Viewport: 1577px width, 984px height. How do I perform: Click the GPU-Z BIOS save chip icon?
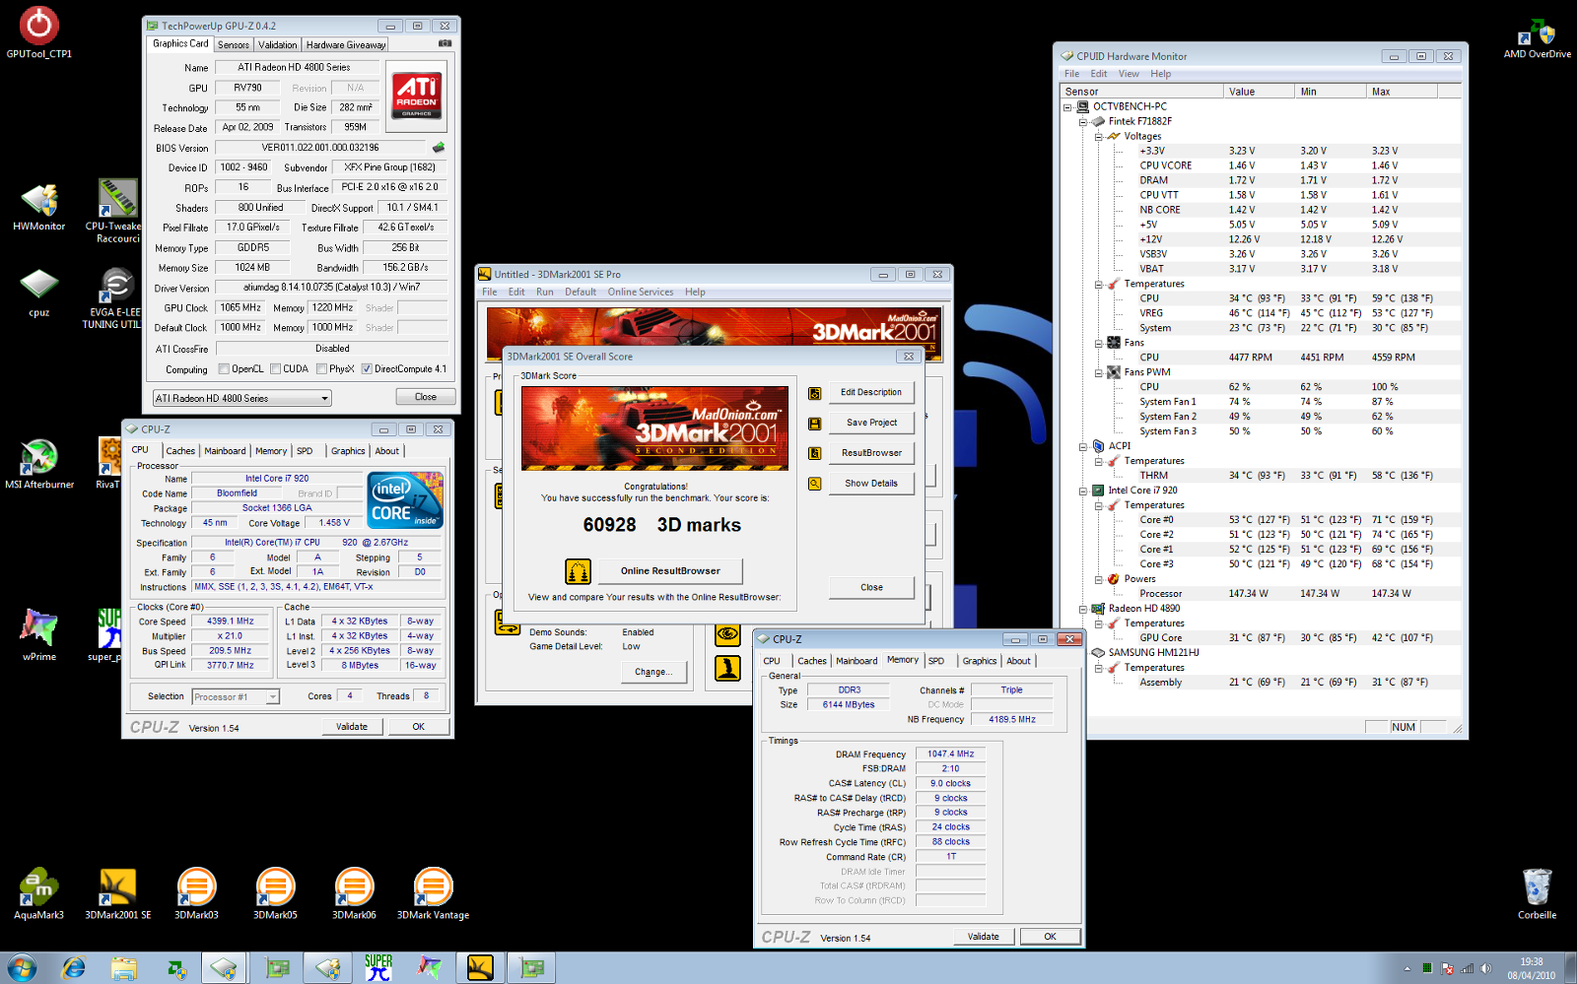[x=439, y=148]
